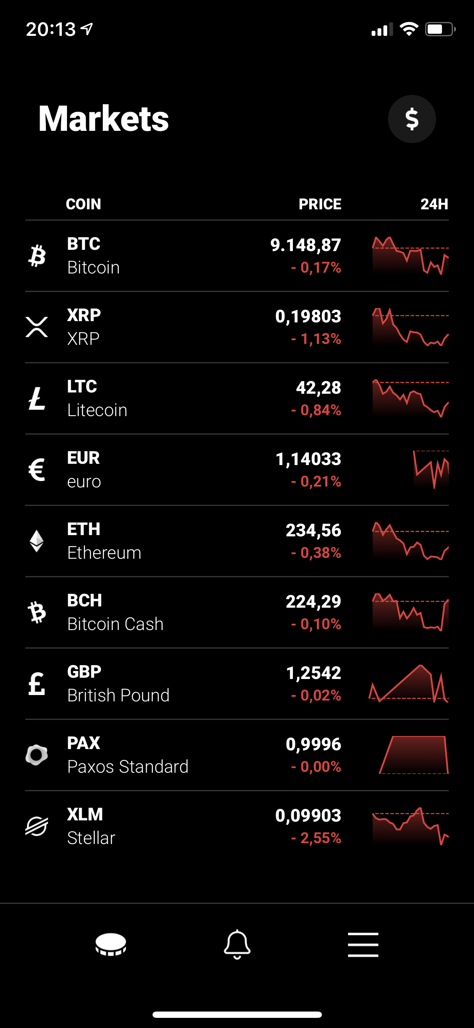Open the hamburger menu icon
The height and width of the screenshot is (1028, 474).
point(363,944)
